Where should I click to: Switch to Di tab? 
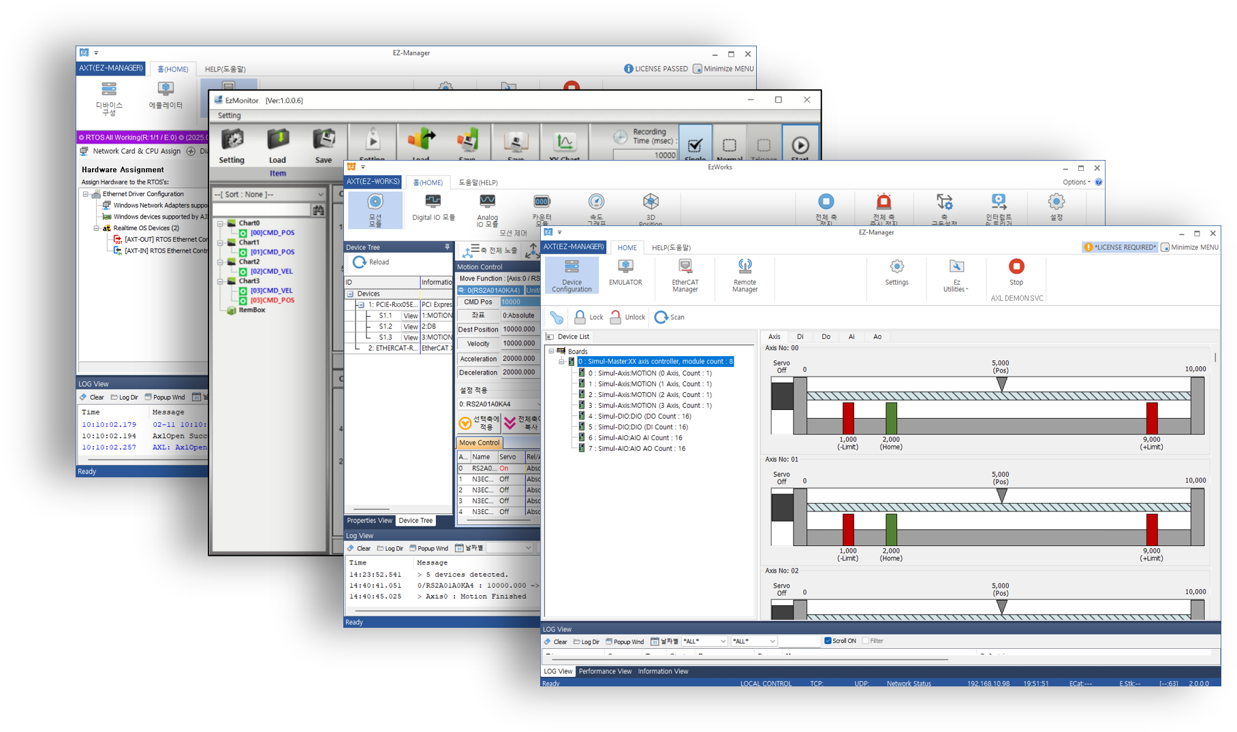point(800,337)
